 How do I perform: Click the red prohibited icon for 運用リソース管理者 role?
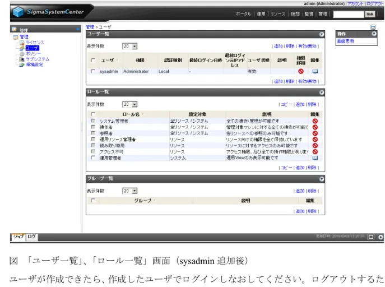tap(315, 140)
